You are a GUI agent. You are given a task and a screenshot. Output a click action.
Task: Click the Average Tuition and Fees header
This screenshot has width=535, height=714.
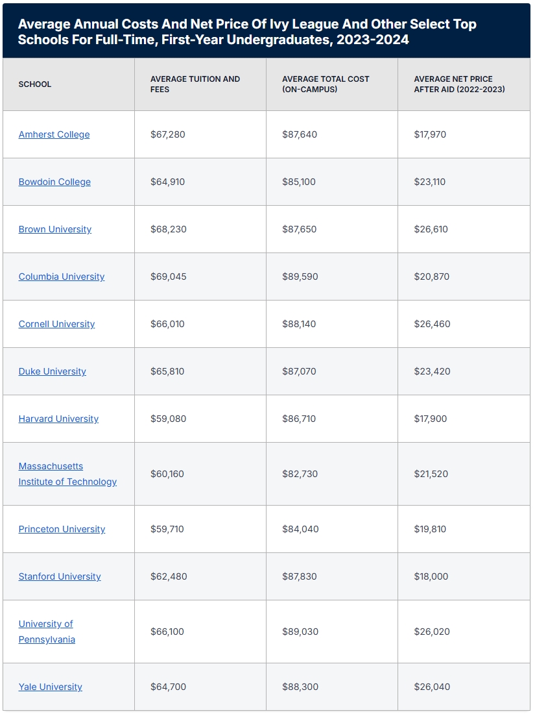195,84
